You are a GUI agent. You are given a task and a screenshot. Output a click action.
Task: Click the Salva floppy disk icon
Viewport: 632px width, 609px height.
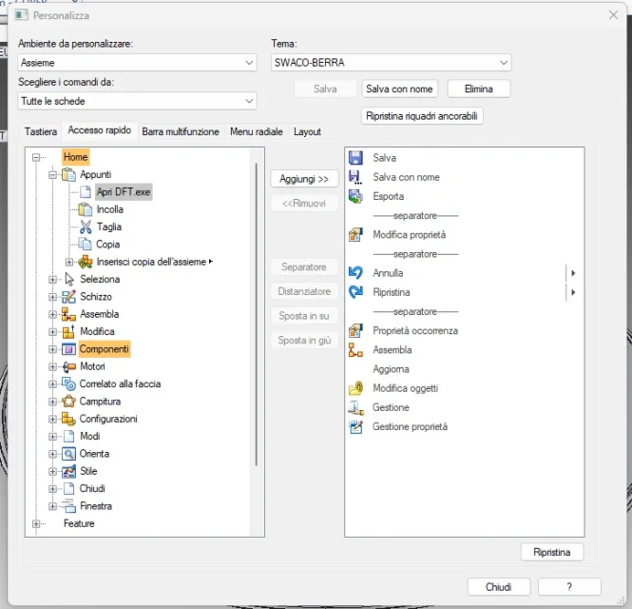tap(355, 158)
